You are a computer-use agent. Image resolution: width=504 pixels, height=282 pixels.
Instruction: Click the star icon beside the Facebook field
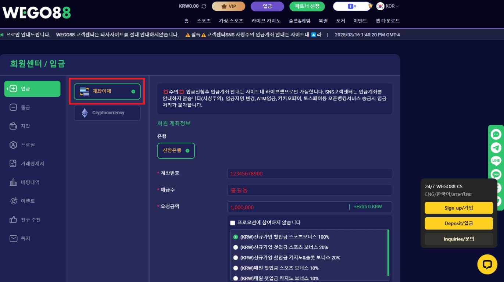click(371, 6)
